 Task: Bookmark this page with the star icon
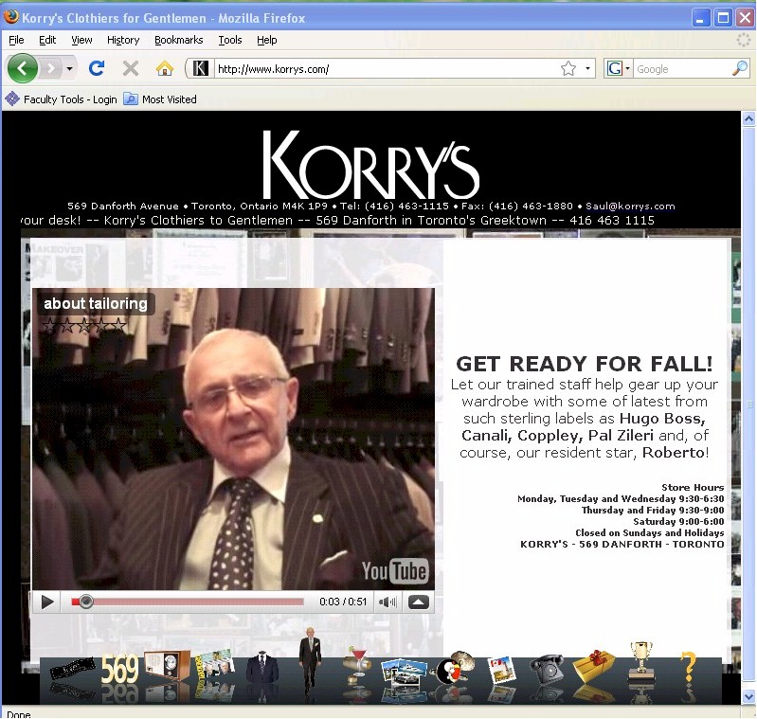point(568,68)
